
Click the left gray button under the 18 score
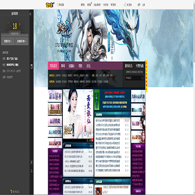coord(8,41)
